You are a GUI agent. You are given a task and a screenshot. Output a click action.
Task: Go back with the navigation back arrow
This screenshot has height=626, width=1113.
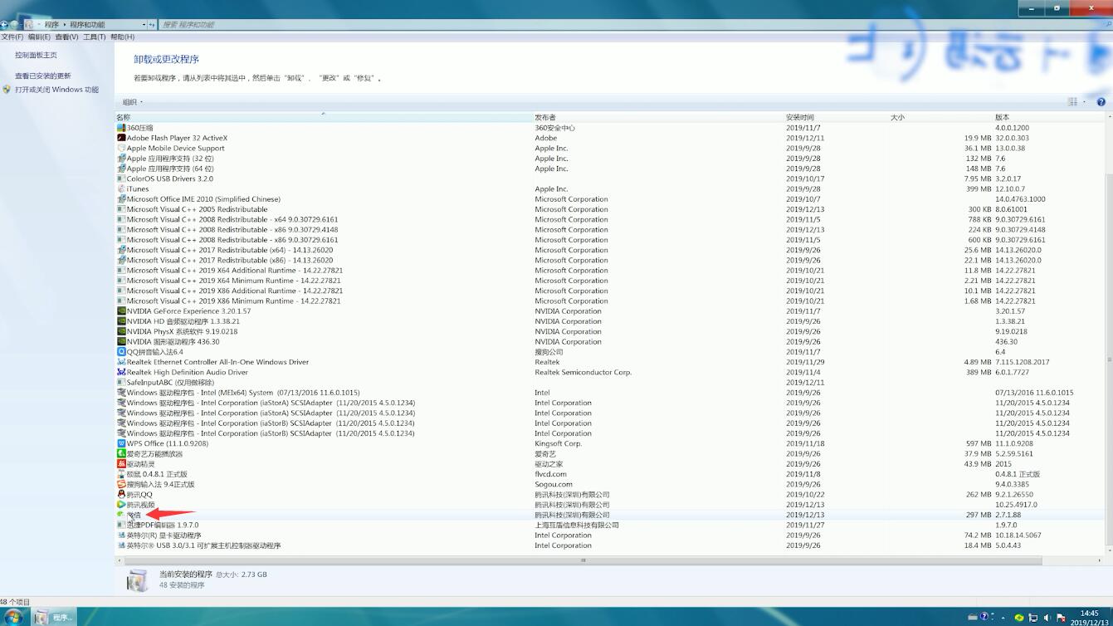point(5,25)
